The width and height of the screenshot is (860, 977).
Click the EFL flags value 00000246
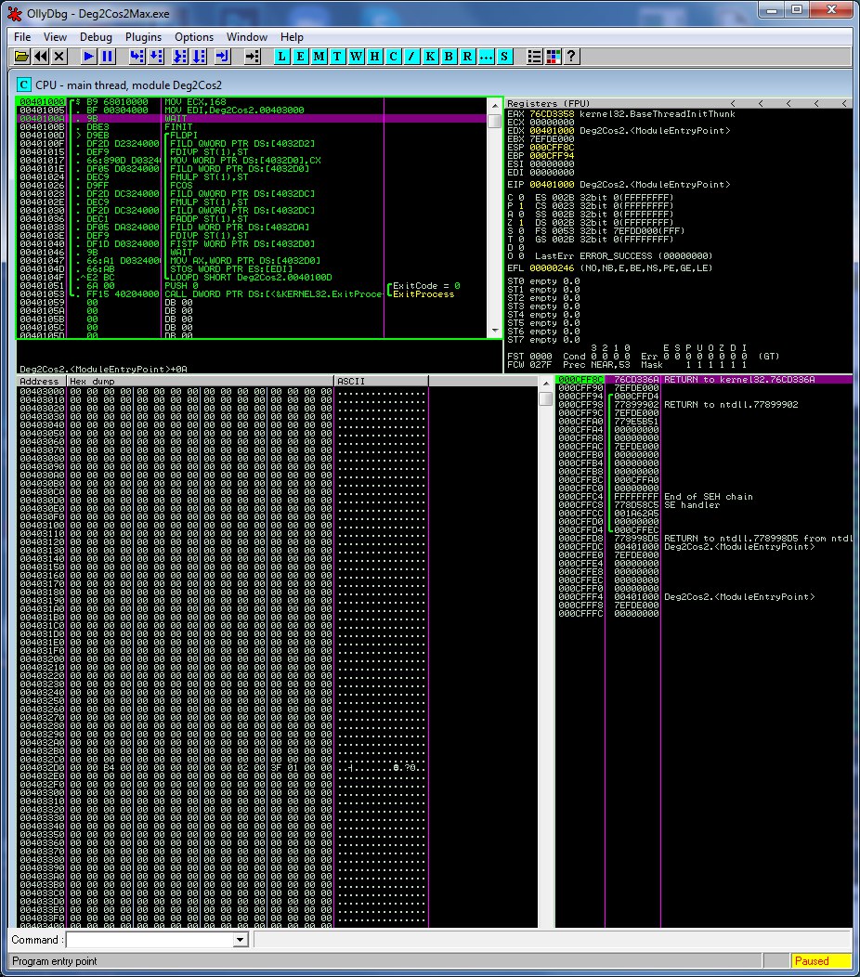[552, 268]
